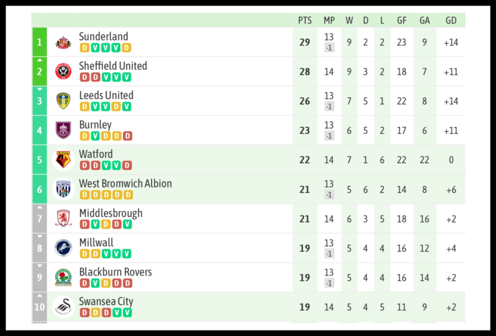Open the Sunderland team link
Viewport: 496px width, 336px height.
pos(104,37)
